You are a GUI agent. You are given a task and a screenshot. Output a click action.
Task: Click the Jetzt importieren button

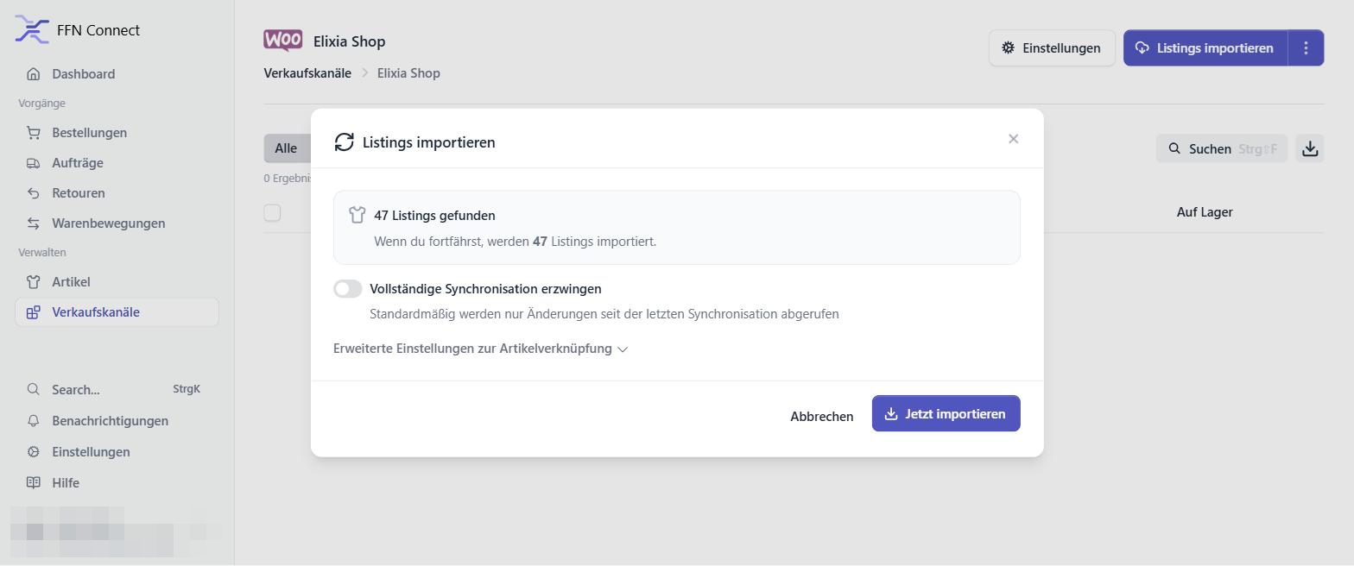point(946,413)
